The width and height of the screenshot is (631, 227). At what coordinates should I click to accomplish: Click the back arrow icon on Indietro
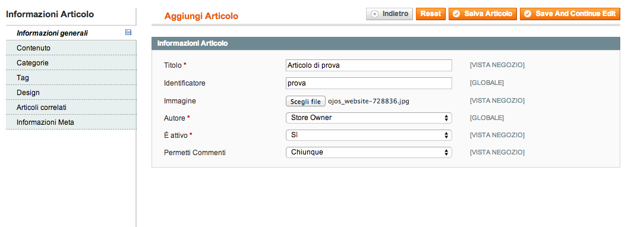coord(375,14)
